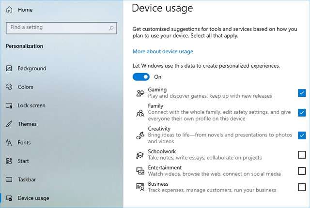Click the Background picture icon

pos(9,69)
